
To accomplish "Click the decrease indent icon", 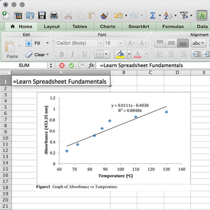I will click(197, 54).
